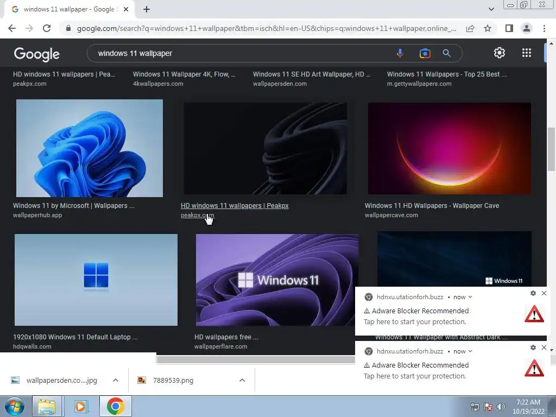Open the Google apps grid
Screen dimensions: 556x417
[x=527, y=53]
